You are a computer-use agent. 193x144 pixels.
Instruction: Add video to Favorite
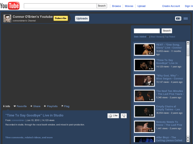click(x=20, y=106)
